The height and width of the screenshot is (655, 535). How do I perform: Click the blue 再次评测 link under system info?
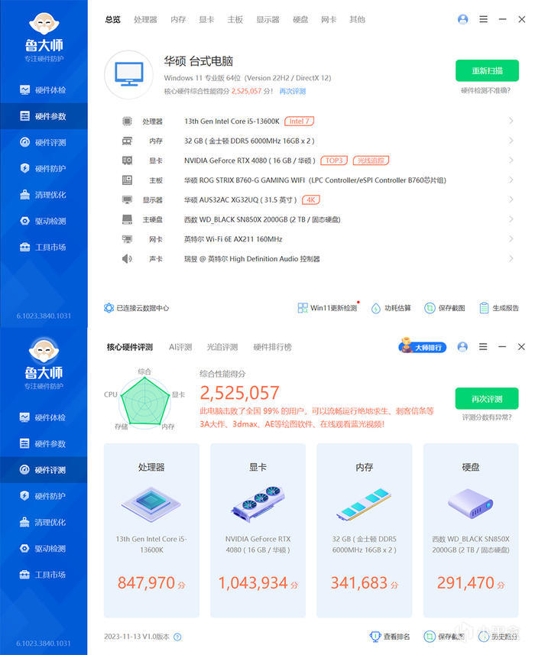tap(293, 91)
